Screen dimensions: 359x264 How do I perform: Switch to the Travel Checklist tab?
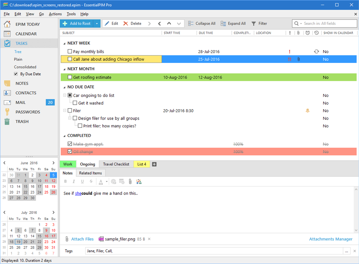[x=116, y=164]
